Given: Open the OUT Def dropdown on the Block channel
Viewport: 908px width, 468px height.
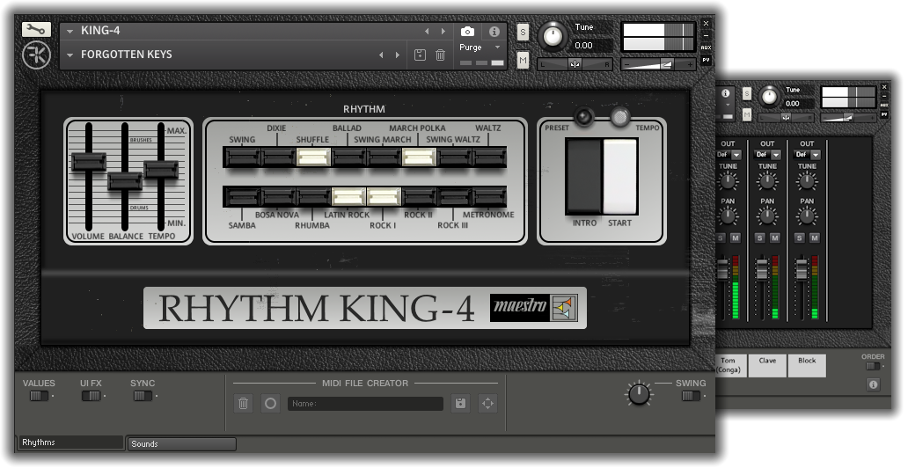Looking at the screenshot, I should (807, 155).
